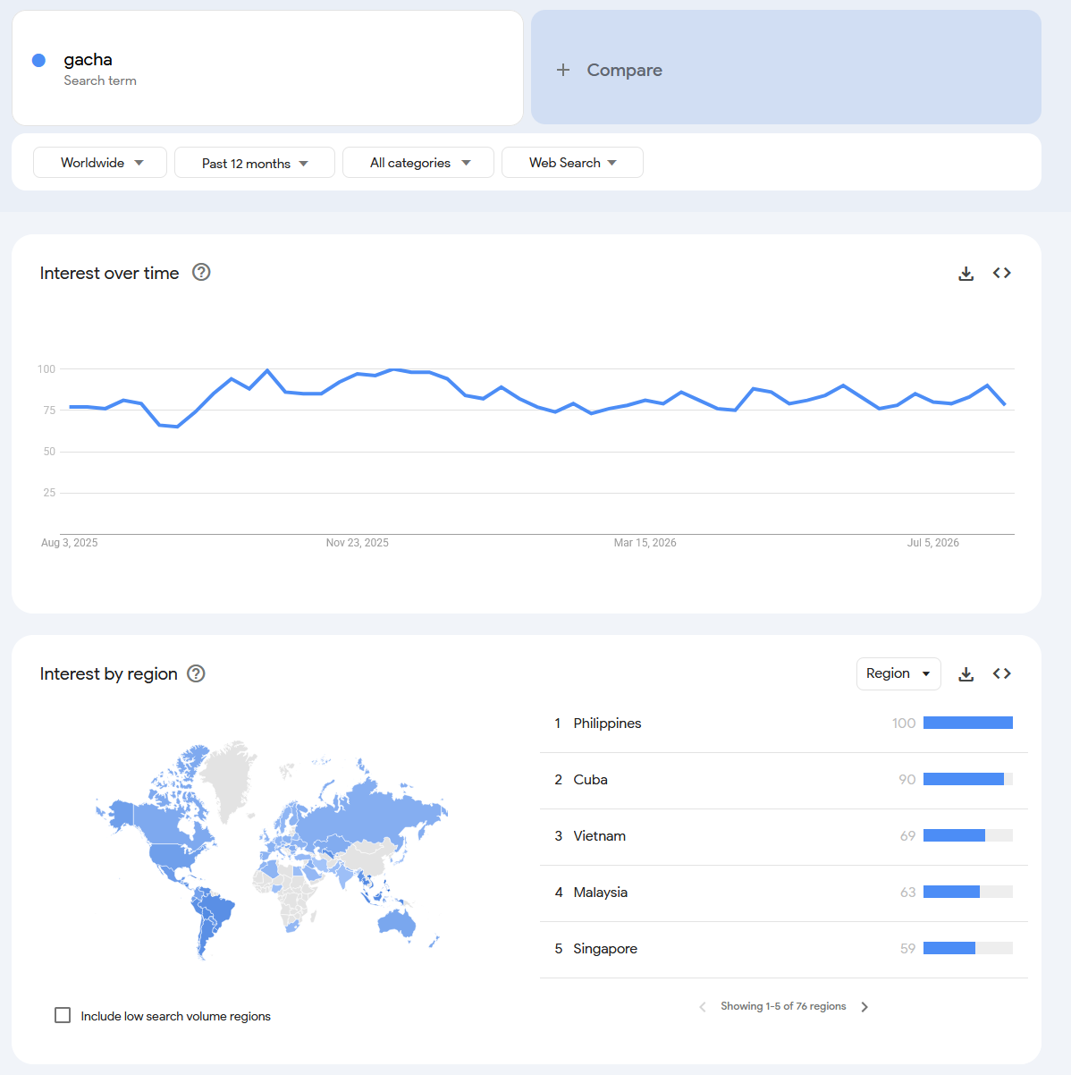
Task: Open embed code for Interest over time
Action: [1001, 273]
